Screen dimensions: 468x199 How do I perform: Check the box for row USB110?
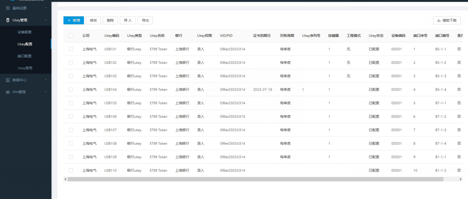(x=71, y=170)
